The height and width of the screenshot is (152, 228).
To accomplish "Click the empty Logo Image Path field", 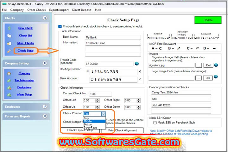I will [171, 78].
